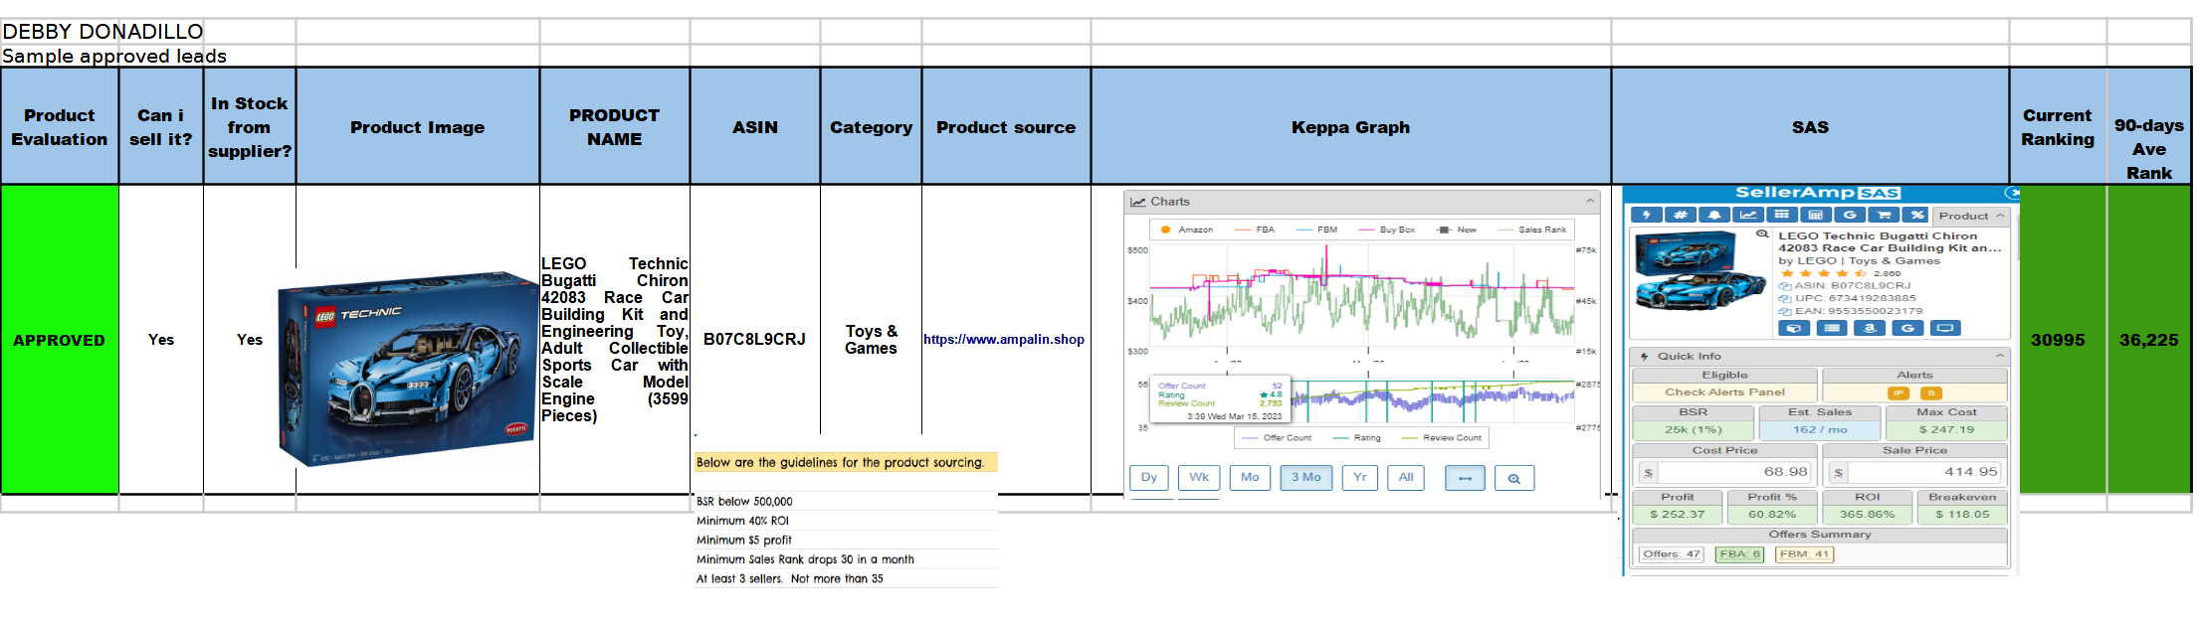This screenshot has width=2199, height=624.
Task: Click the zoom magnifier button under Keepa chart
Action: 1513,478
